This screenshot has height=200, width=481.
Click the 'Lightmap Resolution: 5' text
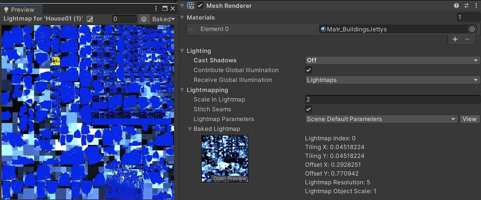pos(338,182)
